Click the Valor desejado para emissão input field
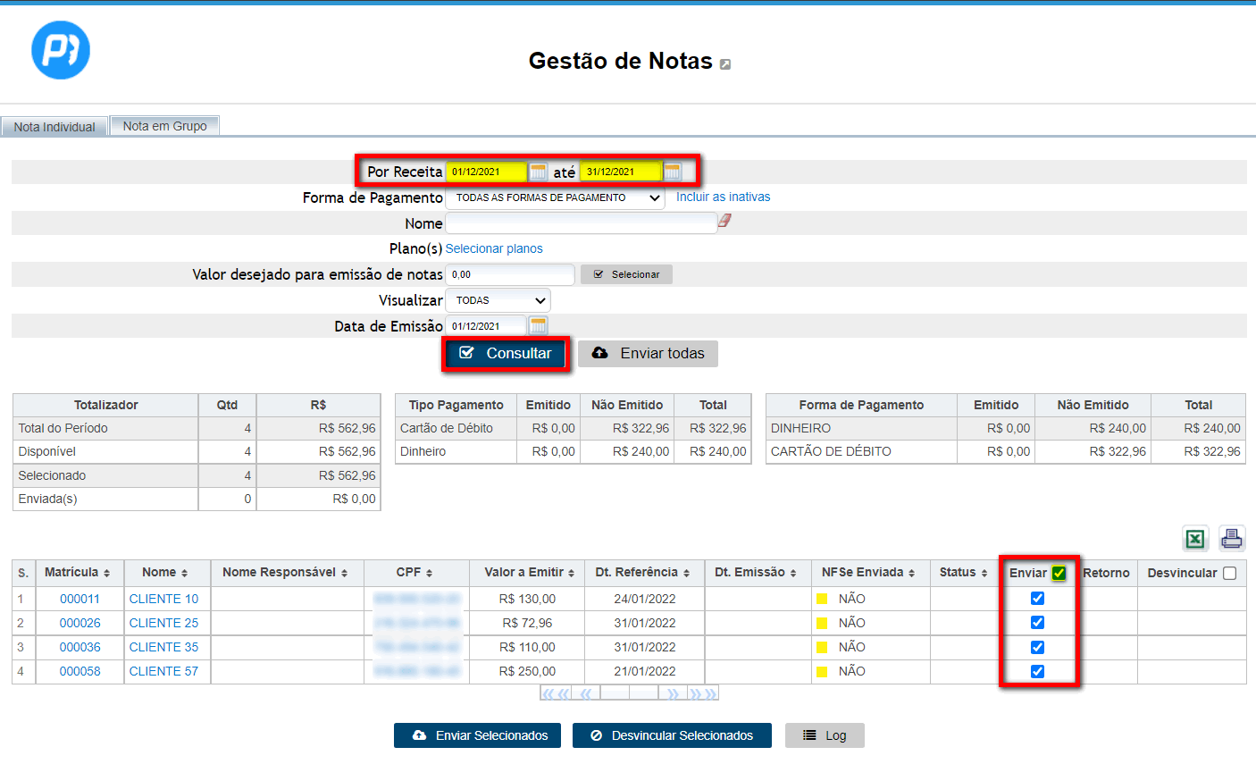Image resolution: width=1256 pixels, height=764 pixels. (509, 274)
